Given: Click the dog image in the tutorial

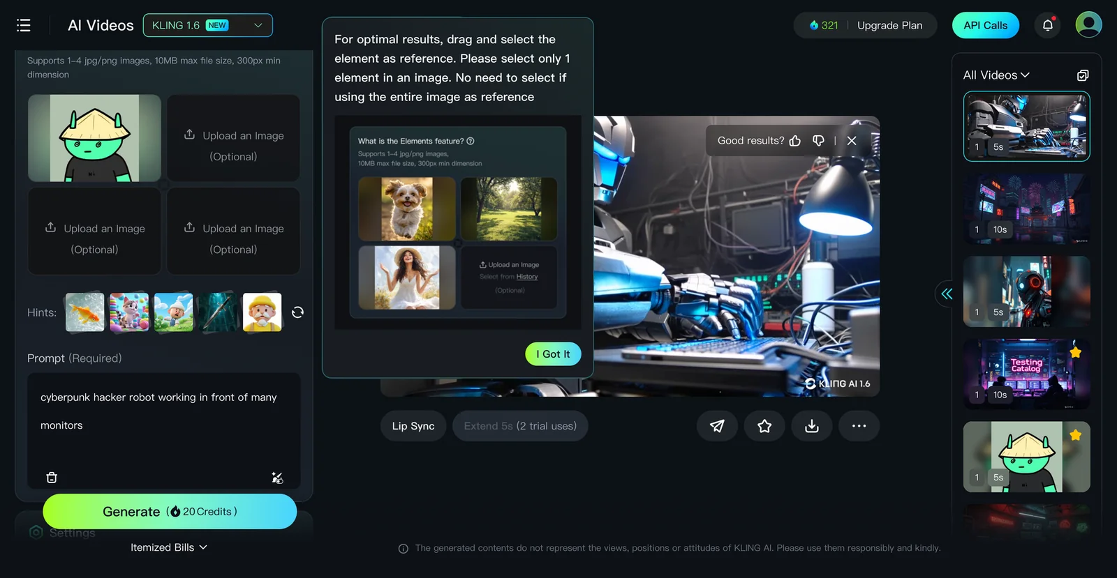Looking at the screenshot, I should point(407,208).
